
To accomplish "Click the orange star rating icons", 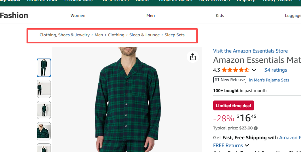I will [x=236, y=70].
